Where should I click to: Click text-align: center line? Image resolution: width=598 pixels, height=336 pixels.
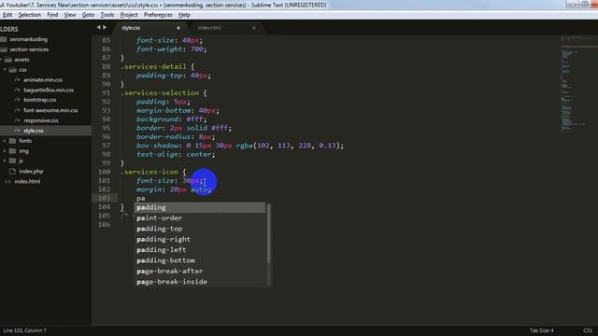tap(176, 154)
